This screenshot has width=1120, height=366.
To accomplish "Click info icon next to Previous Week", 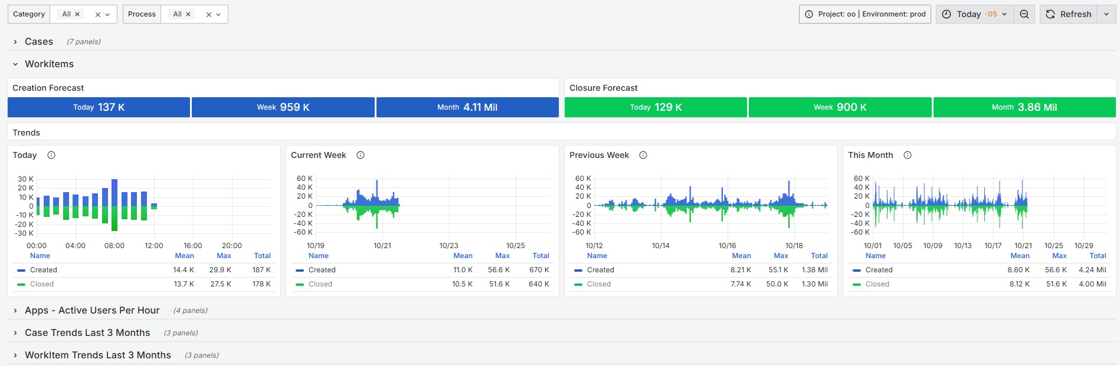I will [x=643, y=155].
